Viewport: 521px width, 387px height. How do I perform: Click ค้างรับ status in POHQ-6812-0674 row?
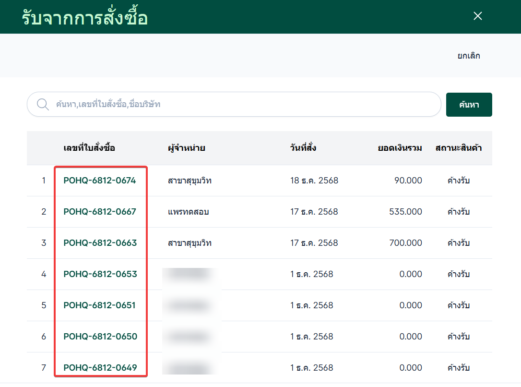[459, 181]
